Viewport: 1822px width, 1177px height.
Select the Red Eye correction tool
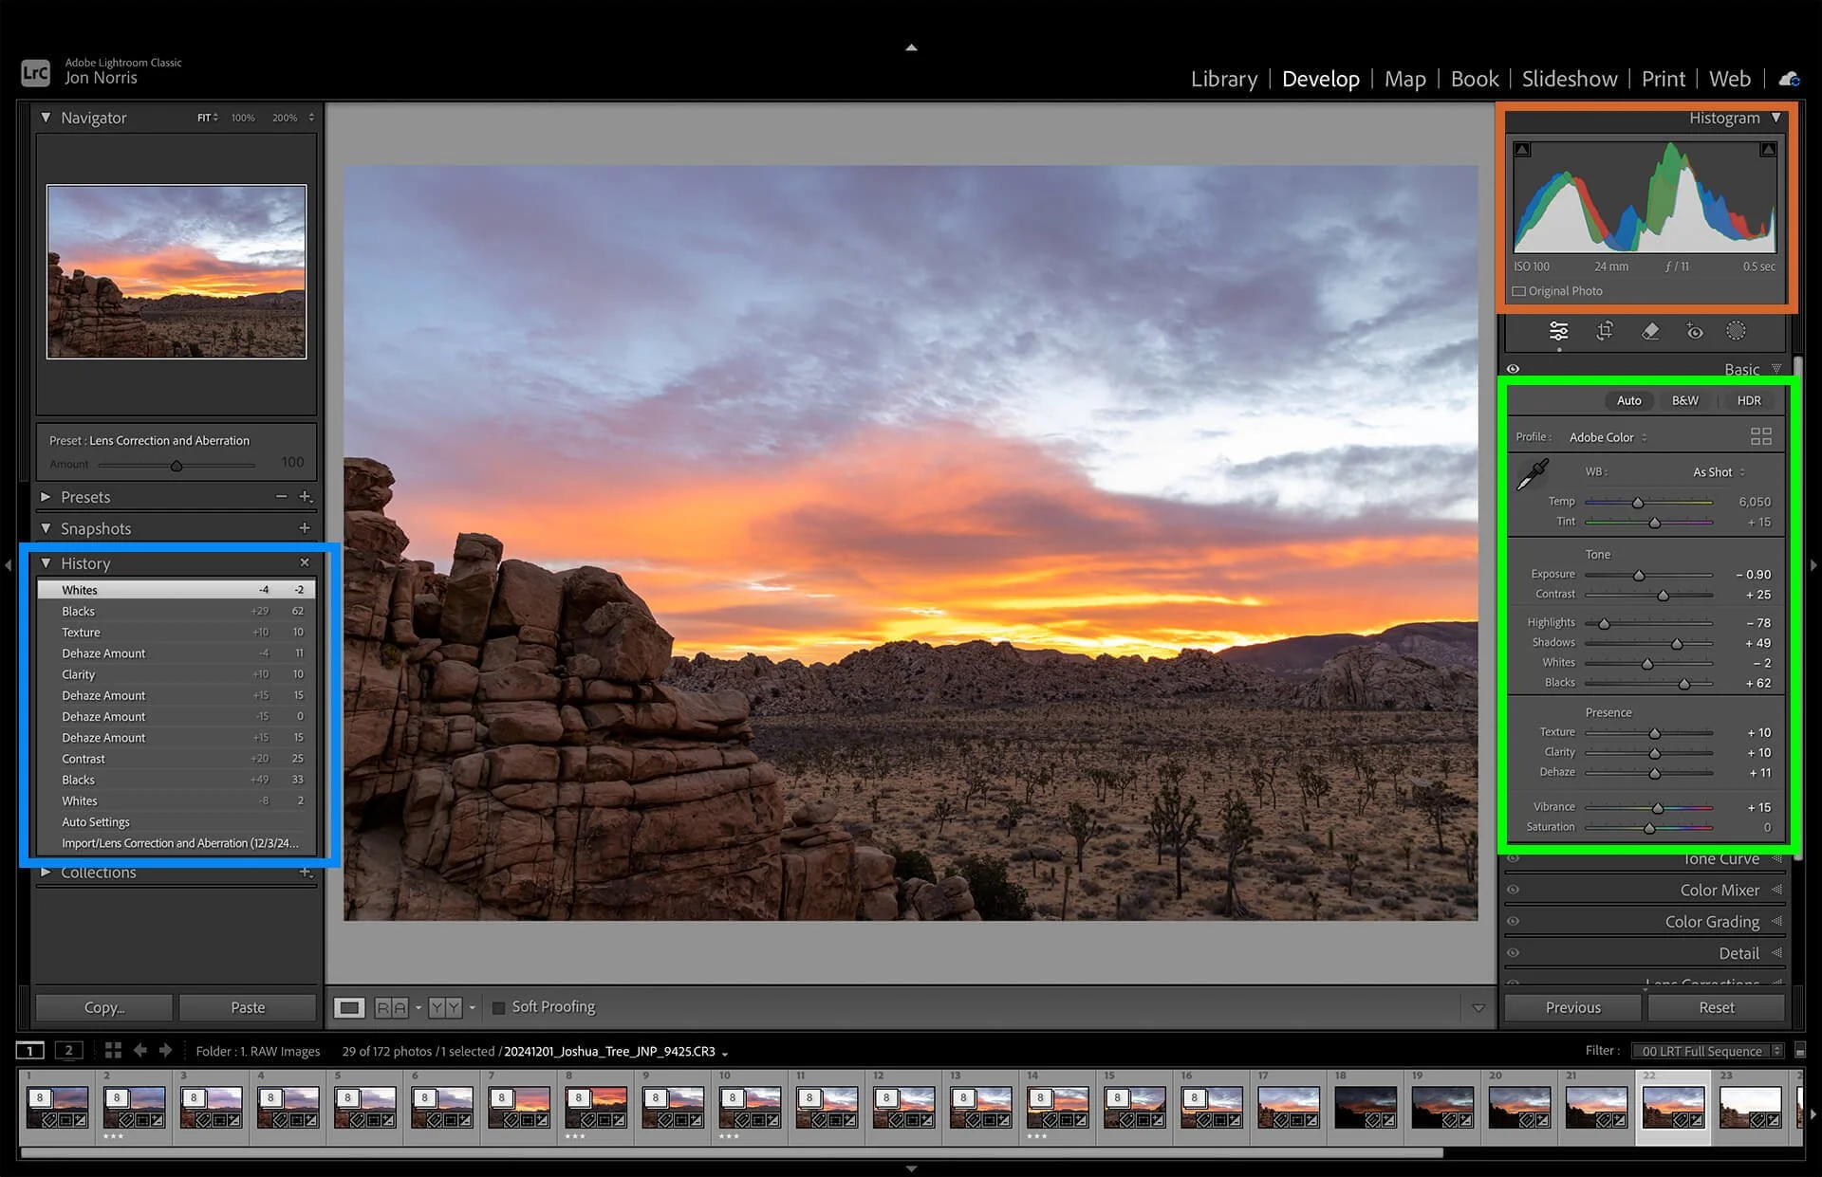click(x=1695, y=331)
